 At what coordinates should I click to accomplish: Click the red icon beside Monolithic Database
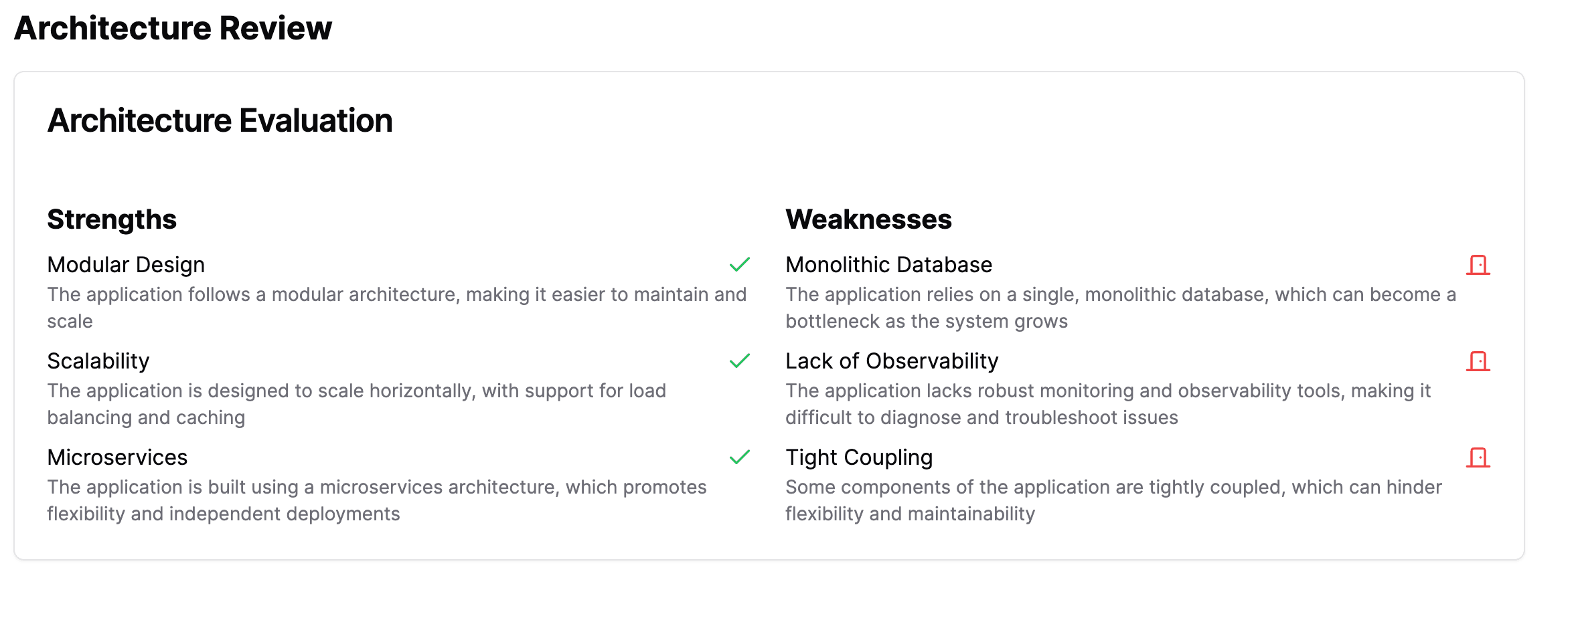tap(1478, 265)
